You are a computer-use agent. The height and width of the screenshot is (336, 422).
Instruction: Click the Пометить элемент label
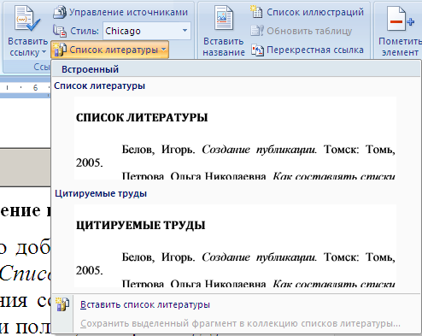pos(400,47)
